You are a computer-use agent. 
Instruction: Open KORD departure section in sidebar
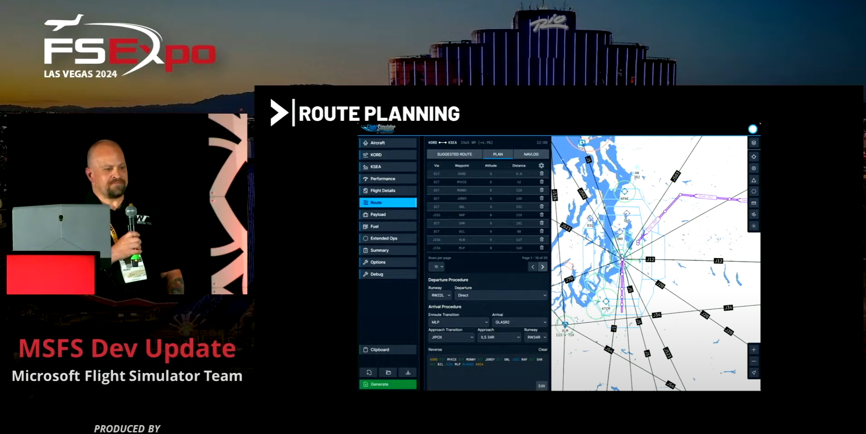point(388,155)
